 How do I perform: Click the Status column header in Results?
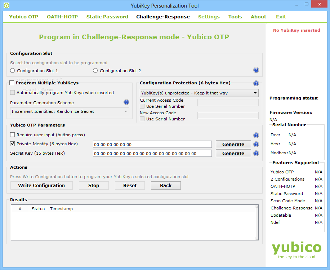tap(38, 209)
